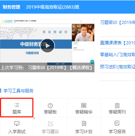Open 零基础入门 course link

117,55
